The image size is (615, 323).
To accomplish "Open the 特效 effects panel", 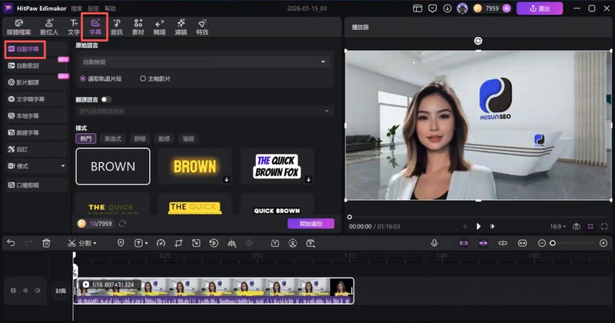I will point(202,28).
